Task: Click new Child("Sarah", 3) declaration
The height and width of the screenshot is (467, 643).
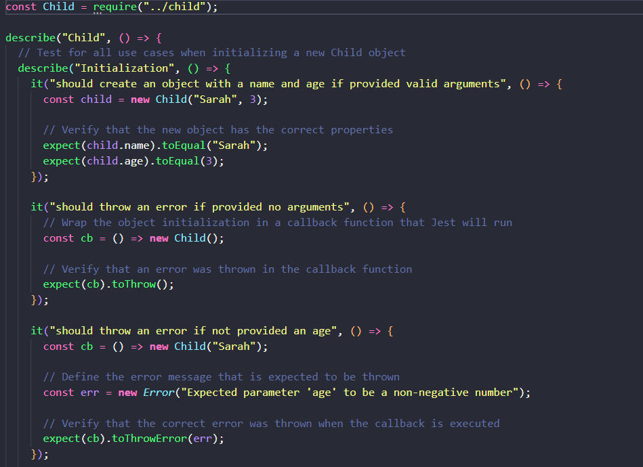Action: pyautogui.click(x=155, y=99)
